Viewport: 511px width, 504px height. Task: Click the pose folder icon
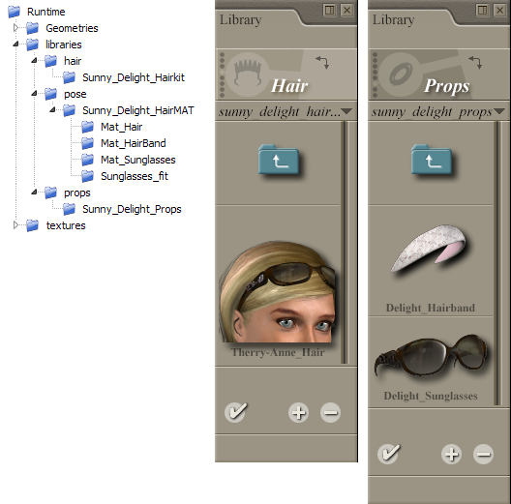(50, 94)
